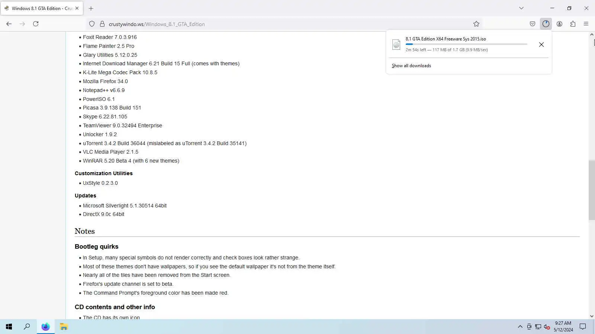Click Firefox's update channel note
595x334 pixels.
click(x=128, y=284)
